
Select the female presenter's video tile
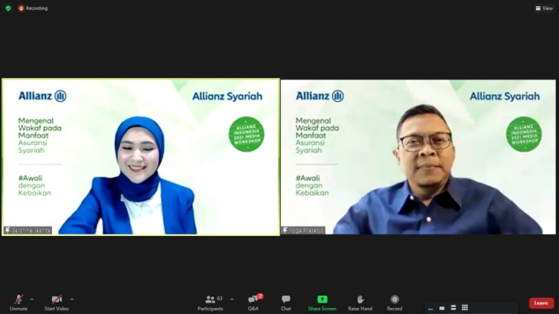click(x=140, y=157)
